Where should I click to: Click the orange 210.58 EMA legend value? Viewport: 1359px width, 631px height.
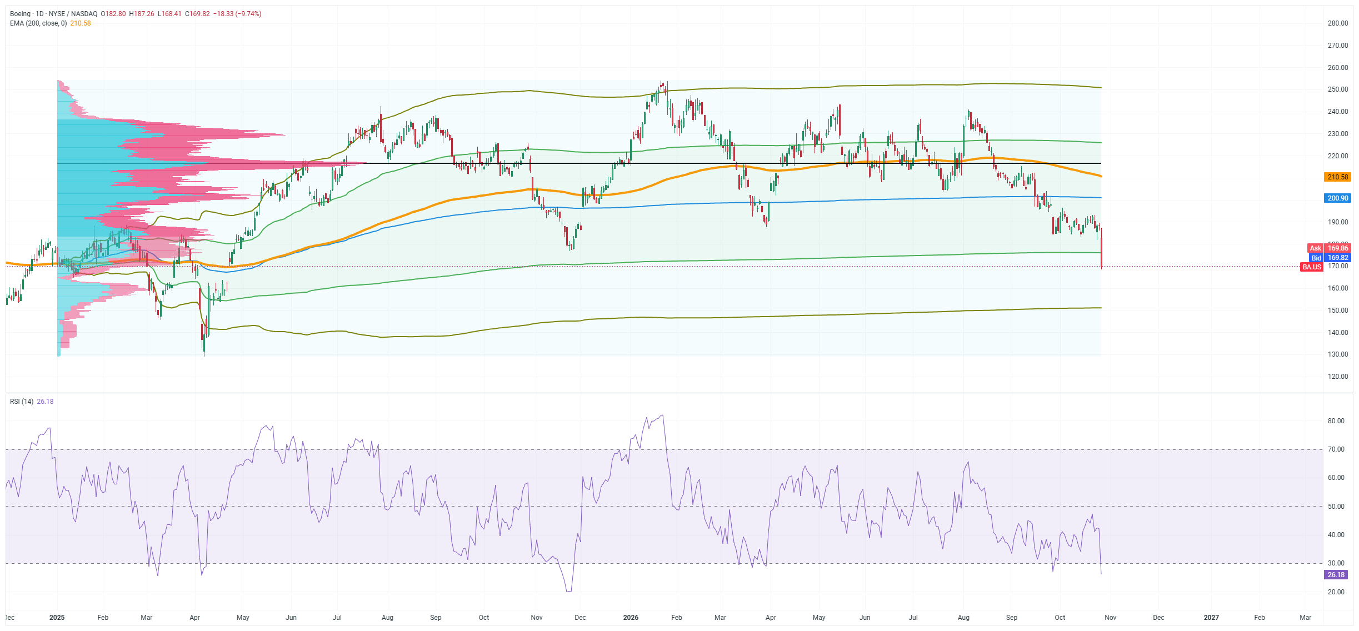(81, 23)
